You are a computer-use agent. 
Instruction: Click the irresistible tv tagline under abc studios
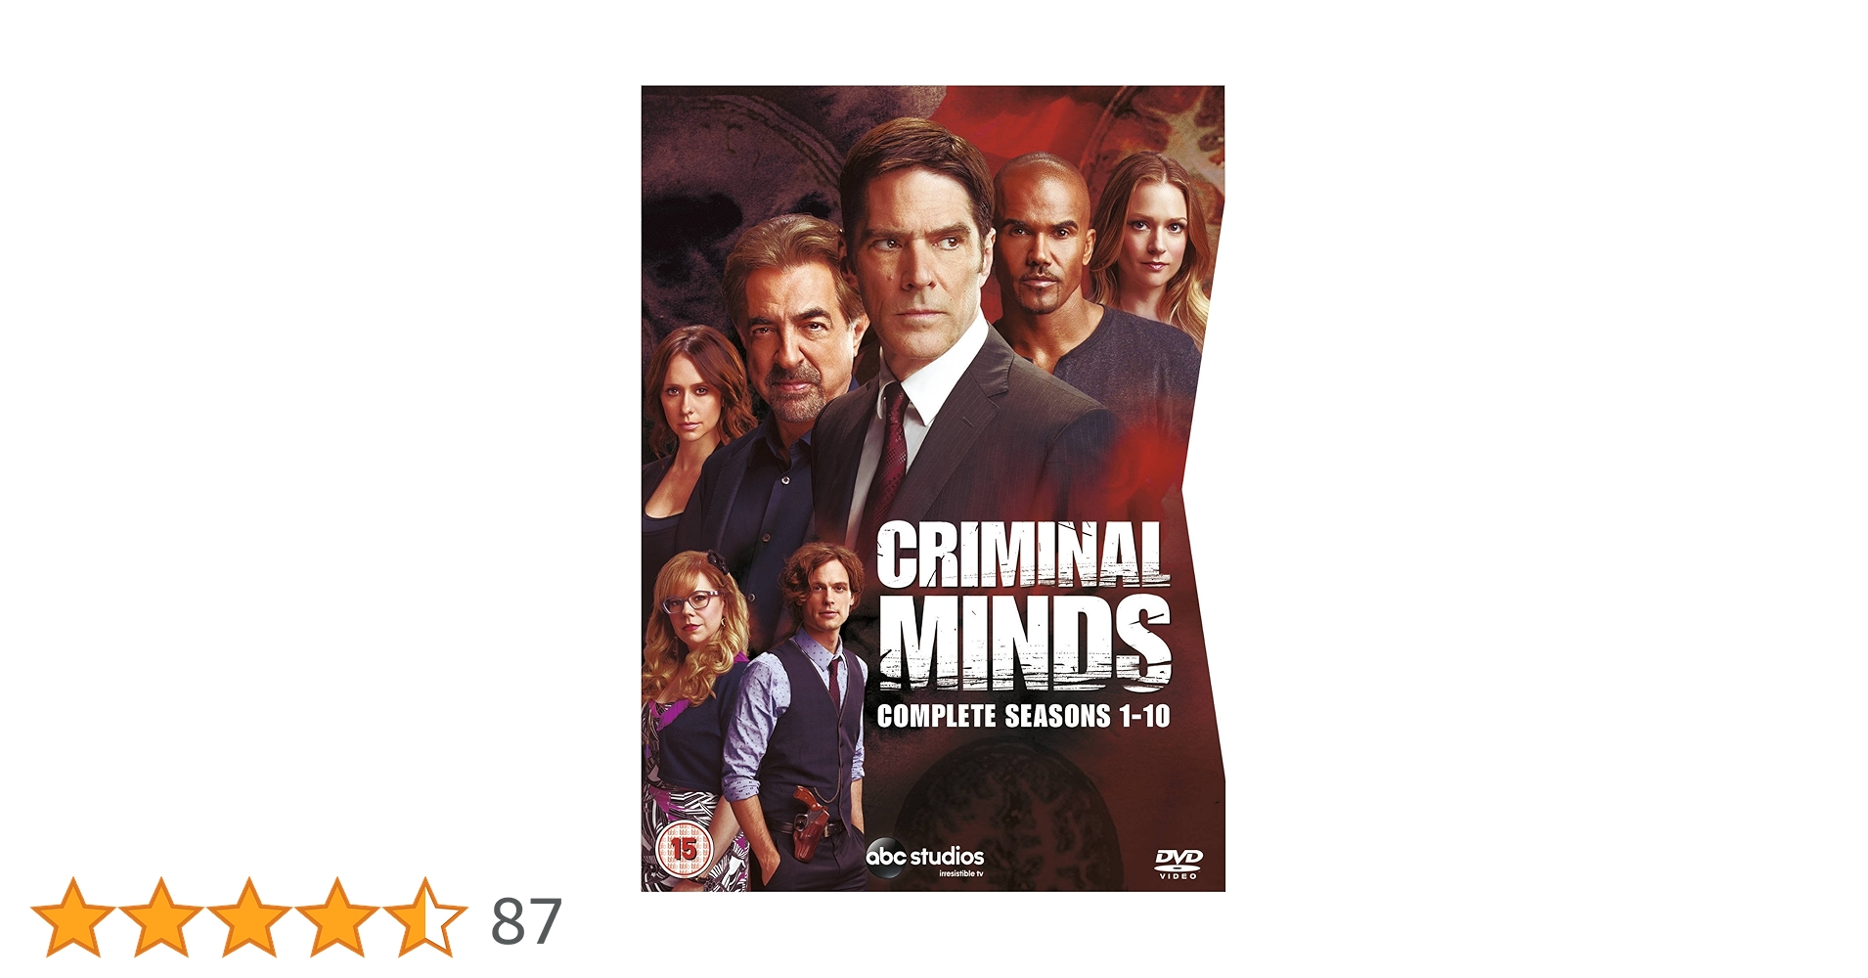coord(960,872)
